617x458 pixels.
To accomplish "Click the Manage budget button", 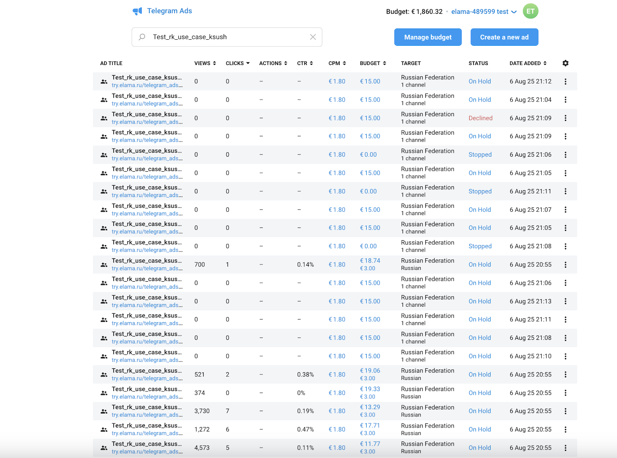I will tap(428, 37).
